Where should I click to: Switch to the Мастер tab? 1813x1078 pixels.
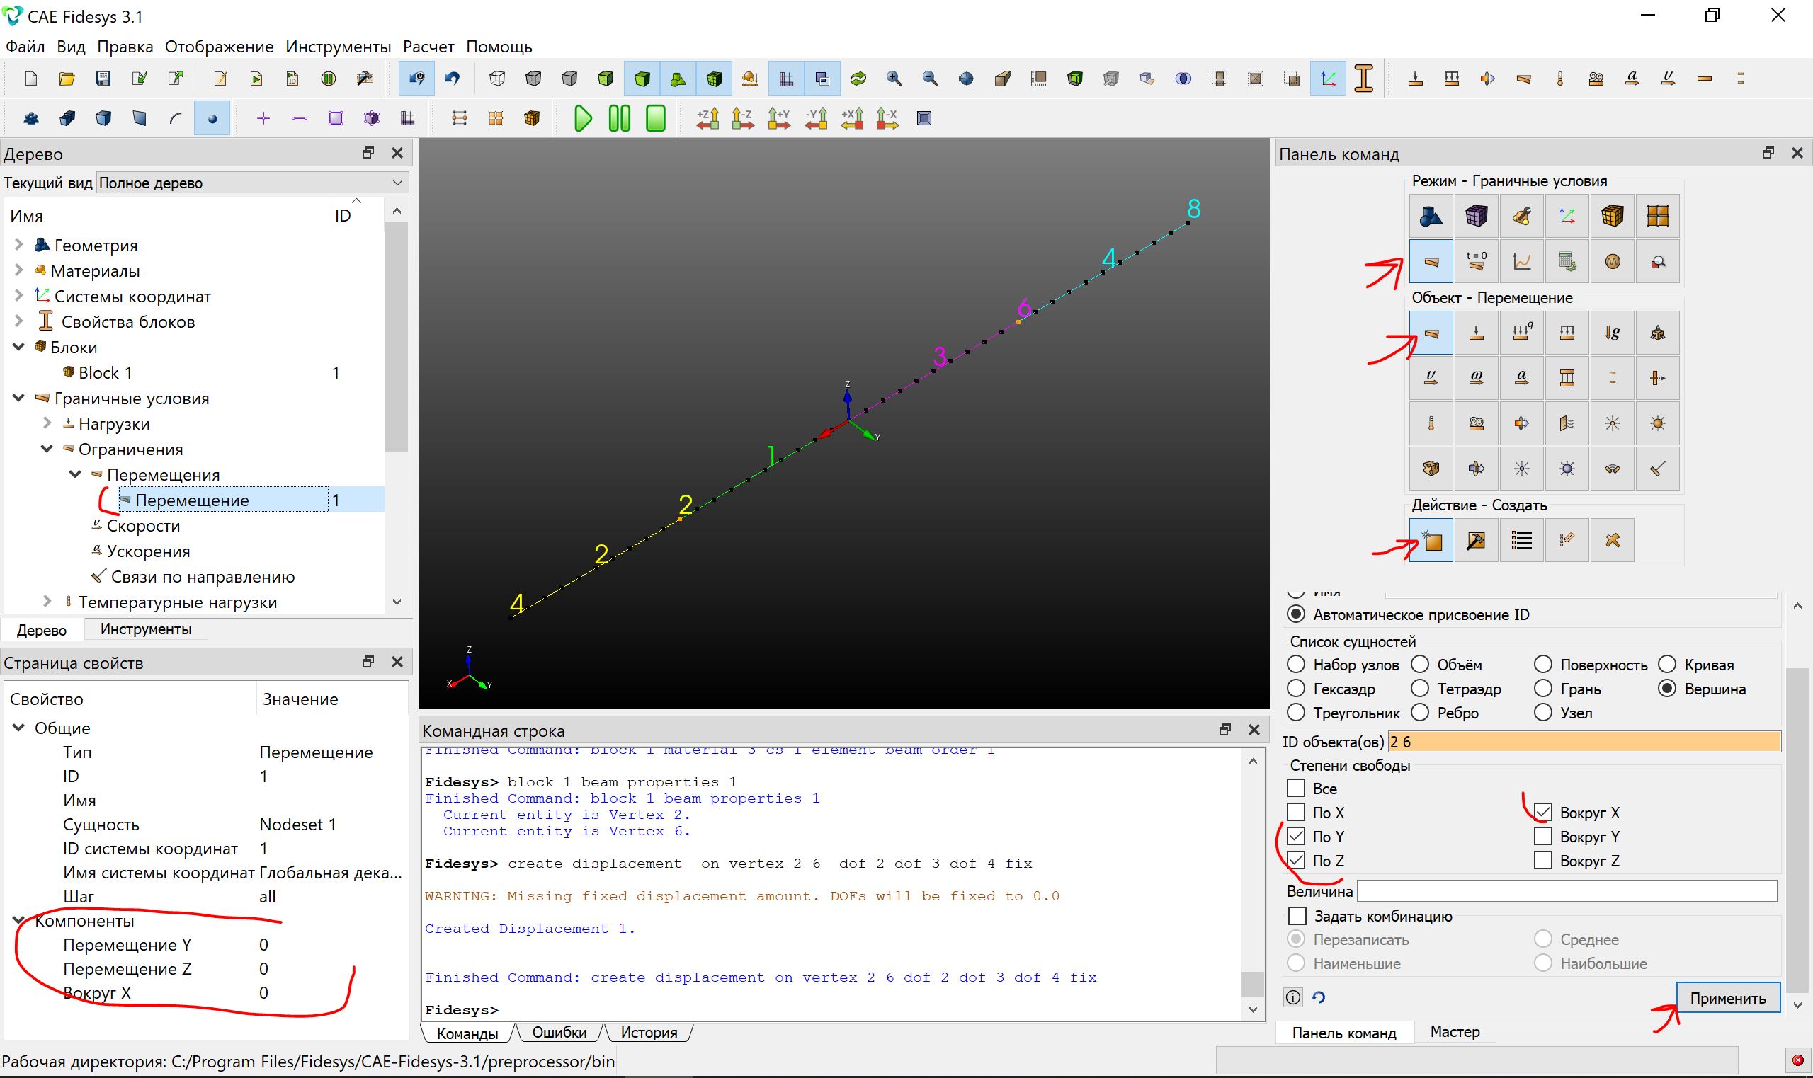coord(1455,1031)
